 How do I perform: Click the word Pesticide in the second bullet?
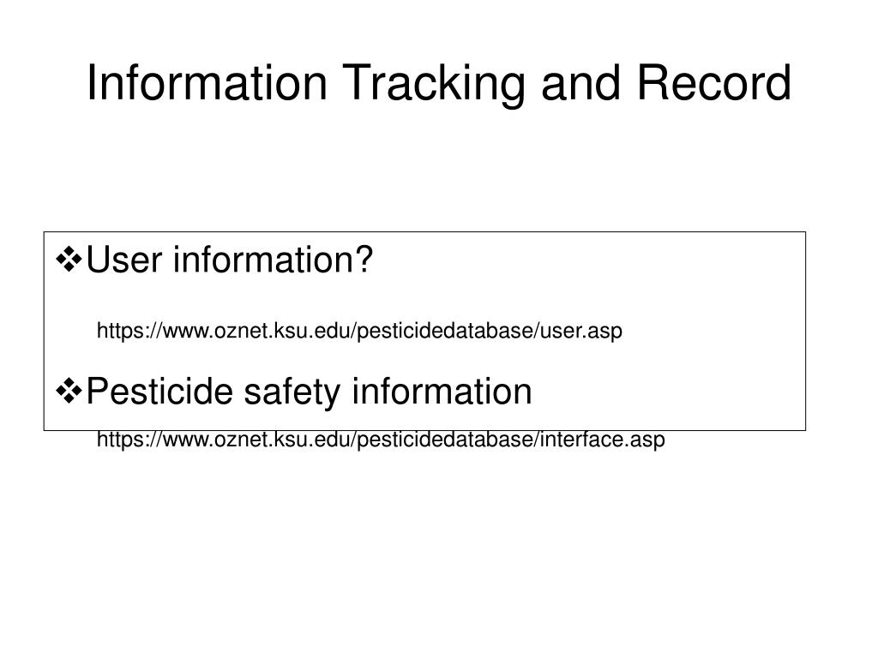pyautogui.click(x=159, y=391)
